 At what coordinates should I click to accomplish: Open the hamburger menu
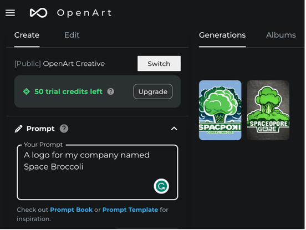click(10, 13)
